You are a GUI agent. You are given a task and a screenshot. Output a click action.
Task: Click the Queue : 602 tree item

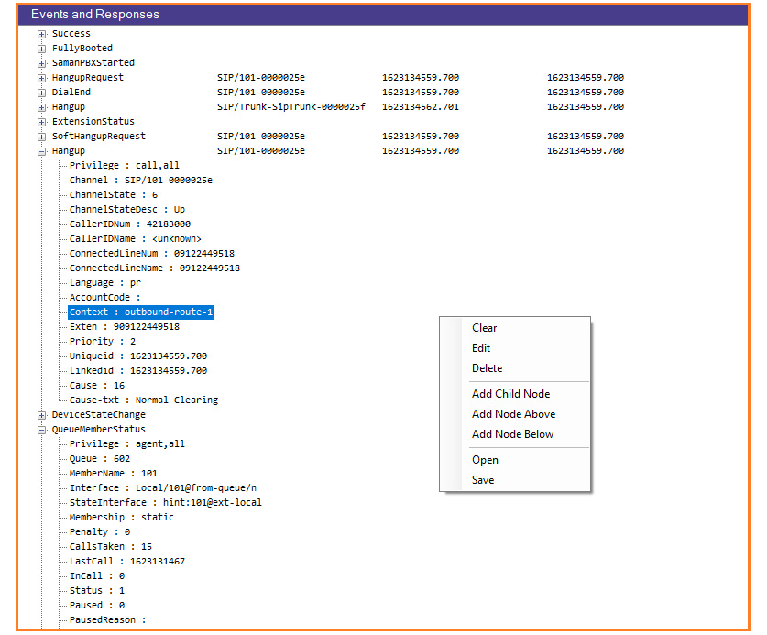[x=99, y=459]
